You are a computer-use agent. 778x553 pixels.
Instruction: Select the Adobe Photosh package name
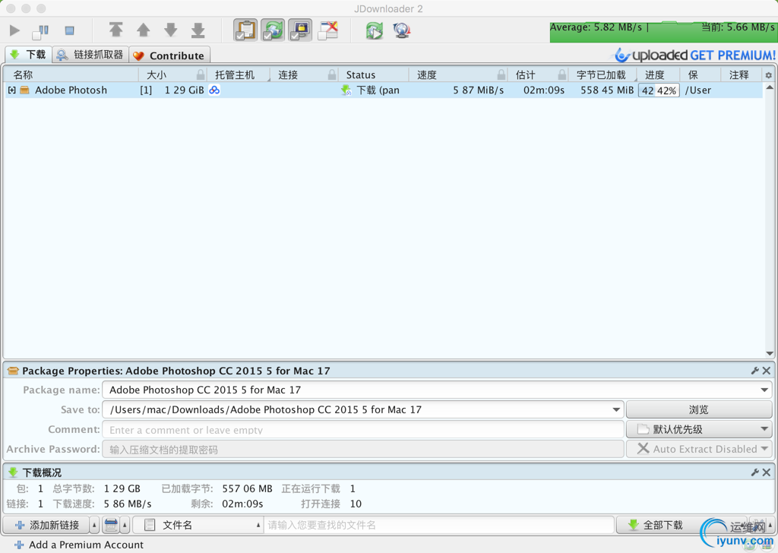71,90
